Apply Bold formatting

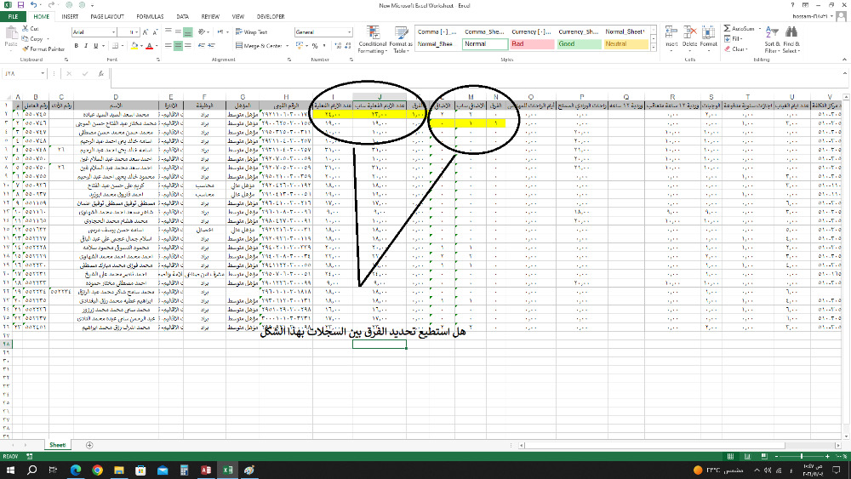[x=77, y=45]
